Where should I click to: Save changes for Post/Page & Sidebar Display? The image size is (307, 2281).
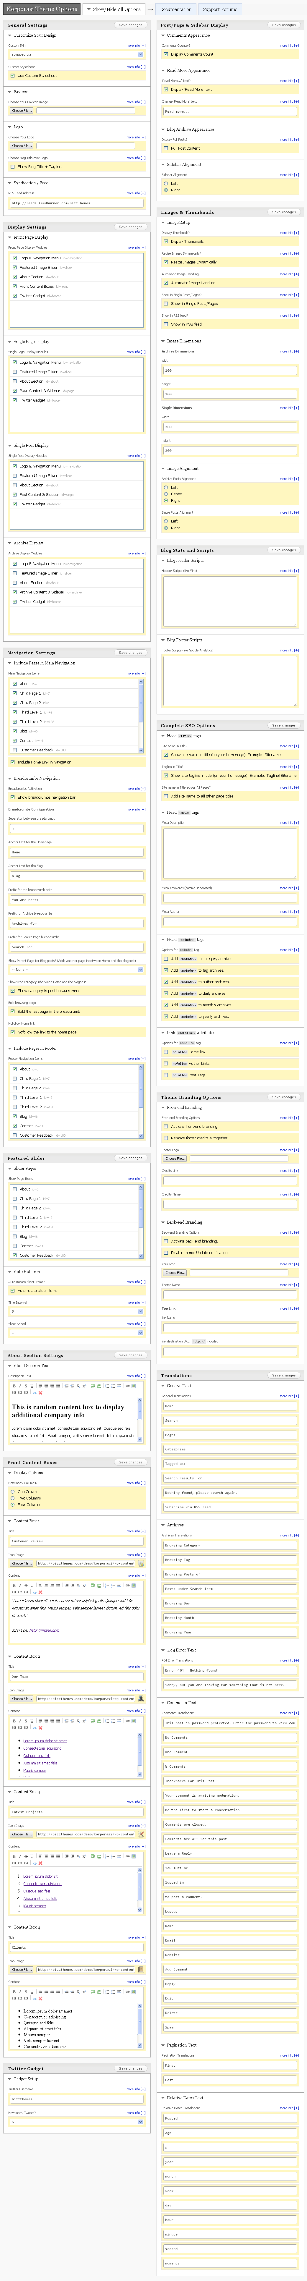284,25
